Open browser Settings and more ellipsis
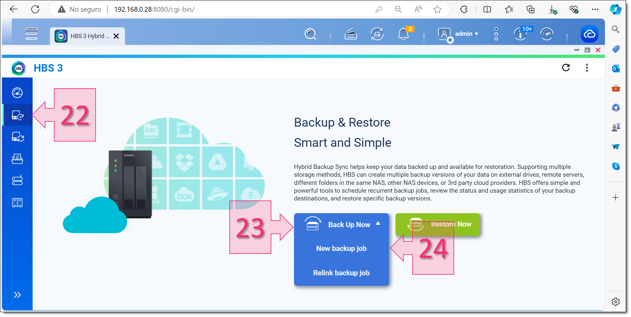 click(x=595, y=9)
